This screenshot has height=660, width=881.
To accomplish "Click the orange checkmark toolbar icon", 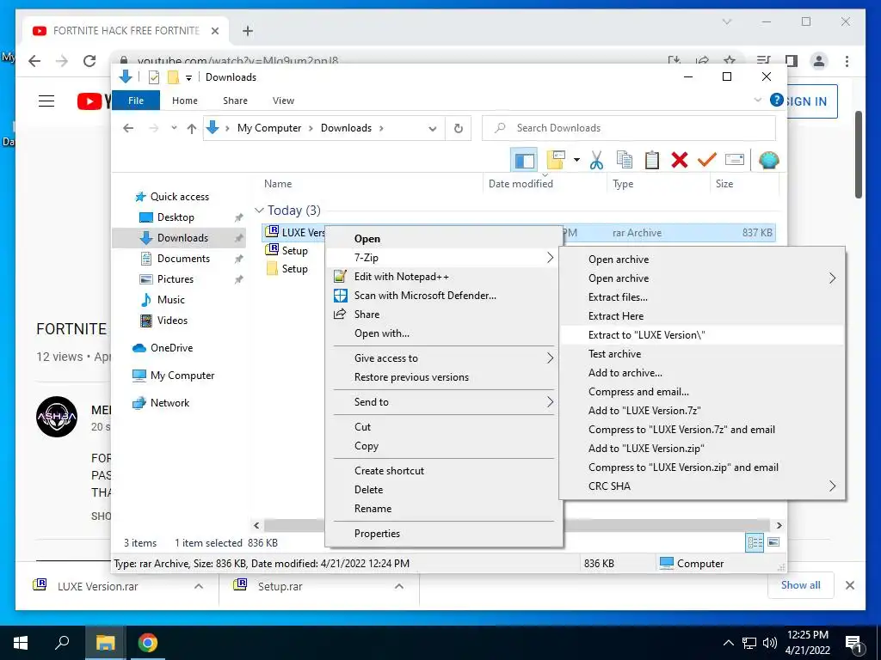I will coord(707,160).
